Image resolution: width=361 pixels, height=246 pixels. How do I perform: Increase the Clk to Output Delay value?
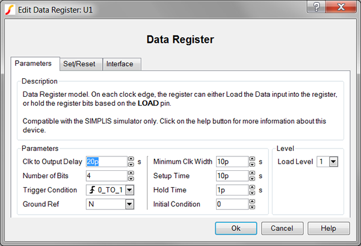tap(131, 159)
